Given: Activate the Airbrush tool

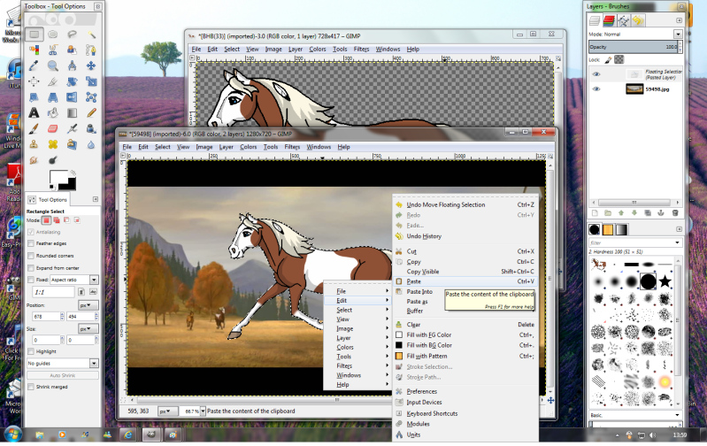Looking at the screenshot, I should click(72, 129).
